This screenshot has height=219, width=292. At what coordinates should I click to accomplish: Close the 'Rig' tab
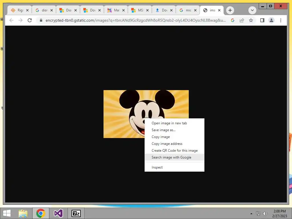pyautogui.click(x=27, y=10)
